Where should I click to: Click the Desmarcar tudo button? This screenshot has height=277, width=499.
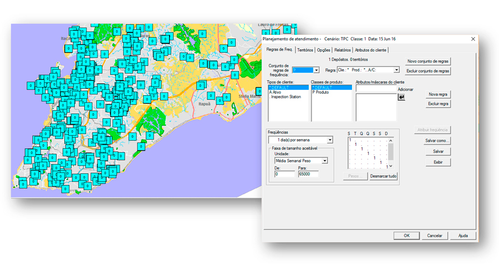(x=383, y=176)
